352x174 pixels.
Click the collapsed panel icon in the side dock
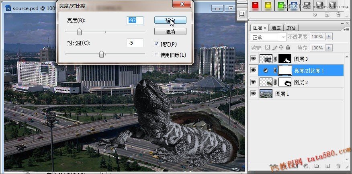tap(242, 14)
